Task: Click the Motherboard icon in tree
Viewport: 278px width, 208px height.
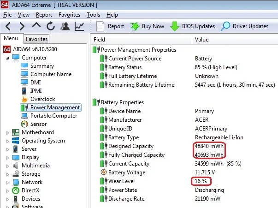Action: [16, 132]
